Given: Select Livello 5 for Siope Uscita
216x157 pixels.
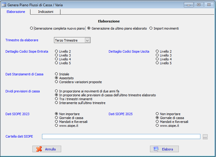Looking at the screenshot, I should (157, 63).
